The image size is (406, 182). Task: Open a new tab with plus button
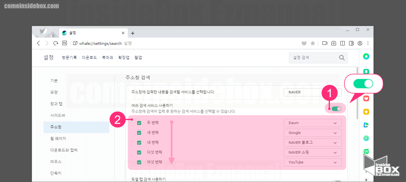133,33
